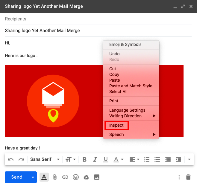
Task: Click the attach files paperclip icon
Action: 55,177
